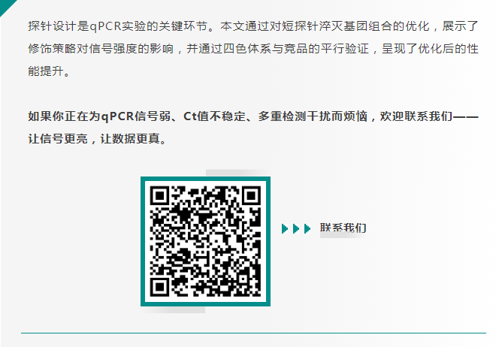Click the bold line 让信号更亮，让数据更真。
496x347 pixels.
pyautogui.click(x=98, y=139)
